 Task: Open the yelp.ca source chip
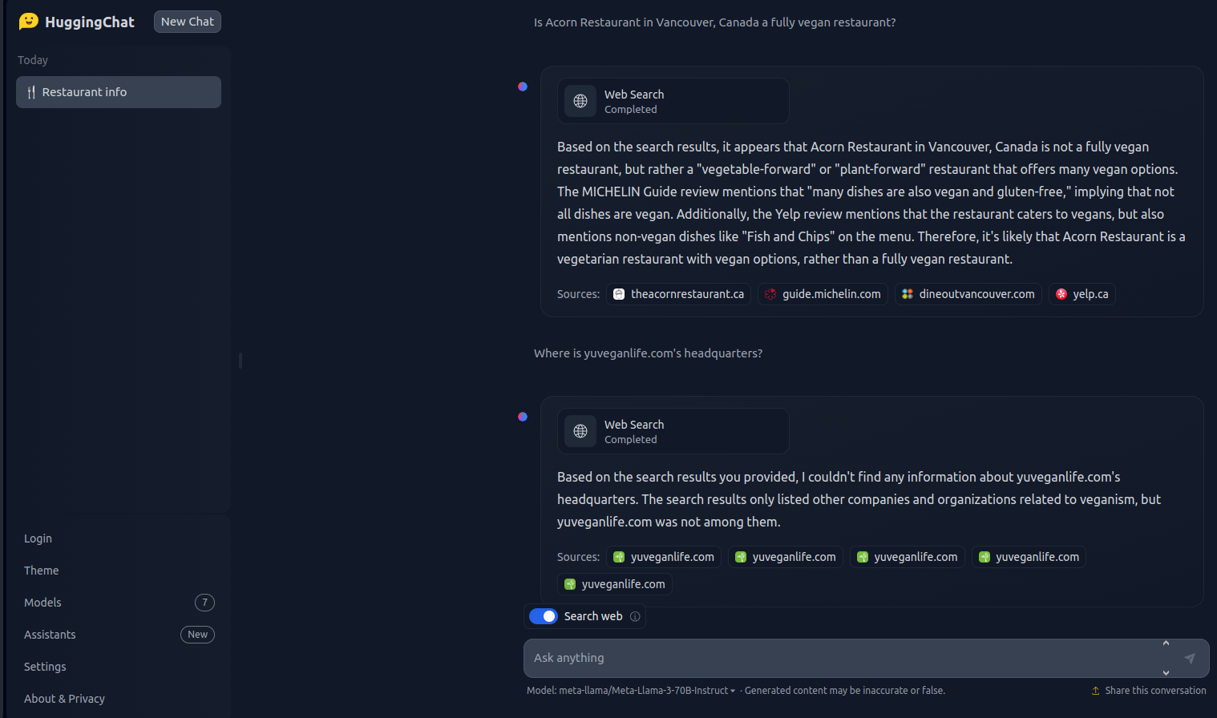click(x=1082, y=294)
